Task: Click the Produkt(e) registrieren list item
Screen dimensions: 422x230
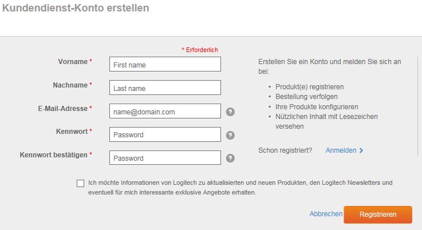Action: (310, 87)
